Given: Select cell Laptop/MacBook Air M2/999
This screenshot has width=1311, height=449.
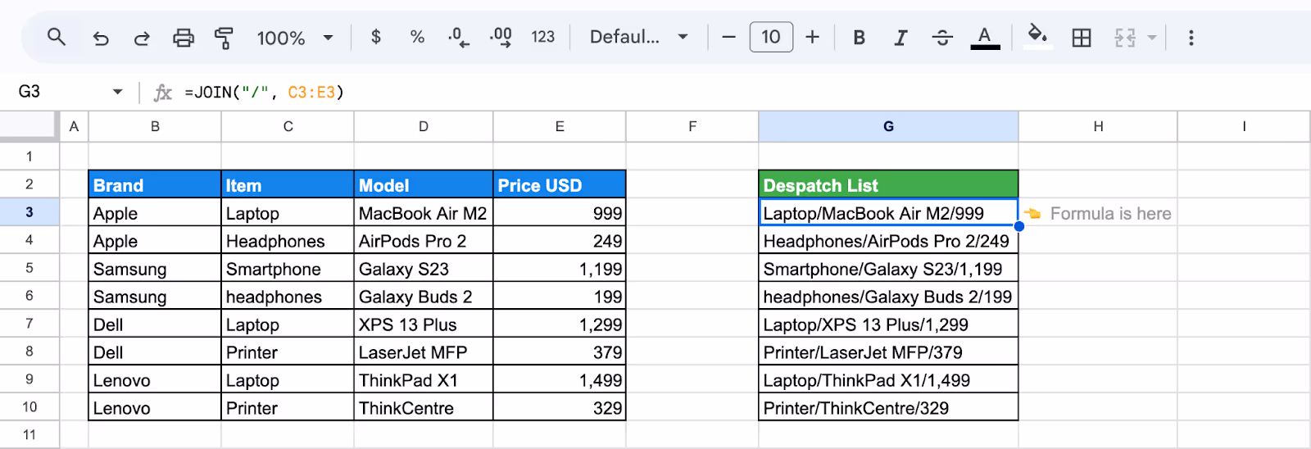Looking at the screenshot, I should tap(888, 213).
